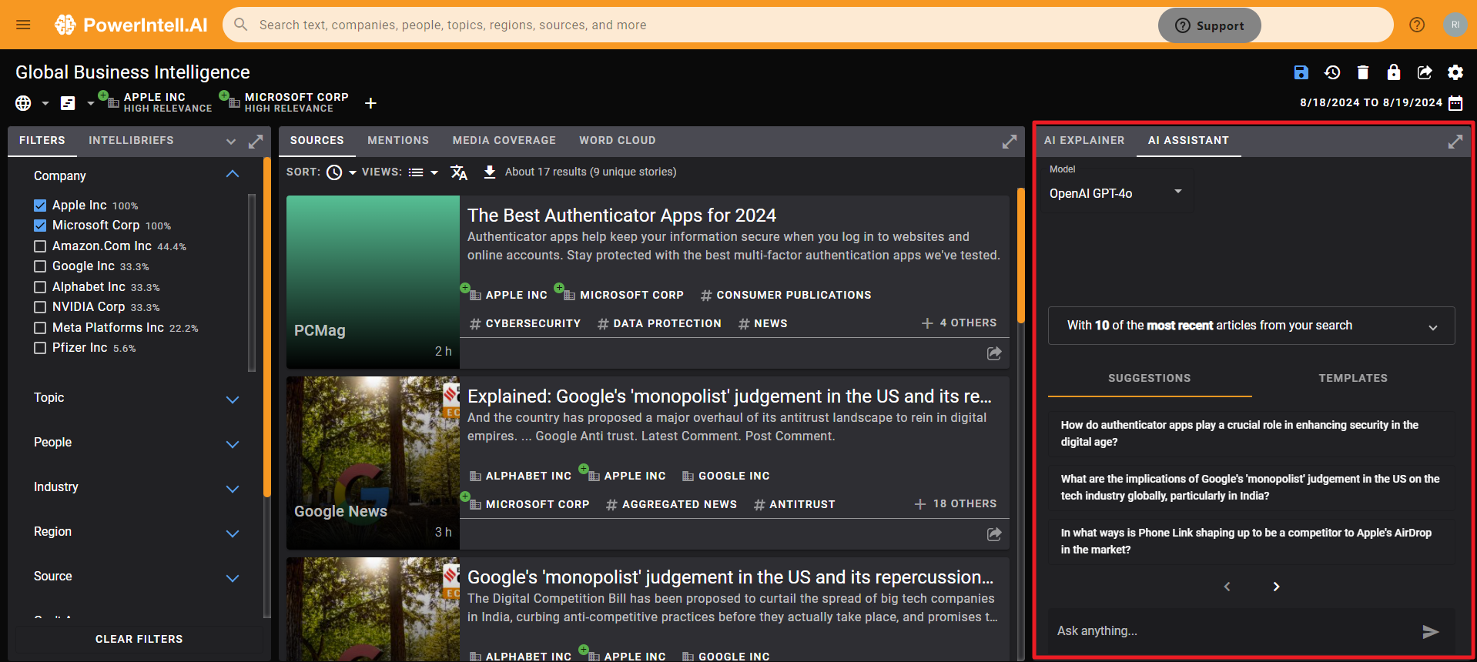Click the Ask anything input field
This screenshot has width=1477, height=662.
pos(1232,631)
